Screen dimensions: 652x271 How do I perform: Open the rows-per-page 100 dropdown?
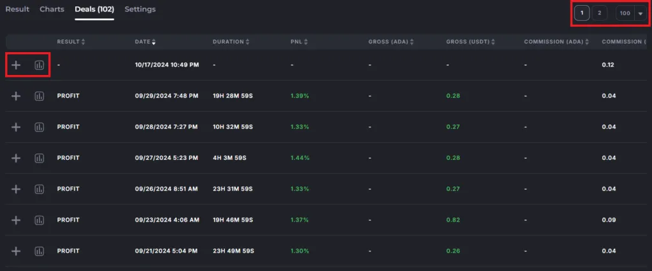click(x=630, y=13)
